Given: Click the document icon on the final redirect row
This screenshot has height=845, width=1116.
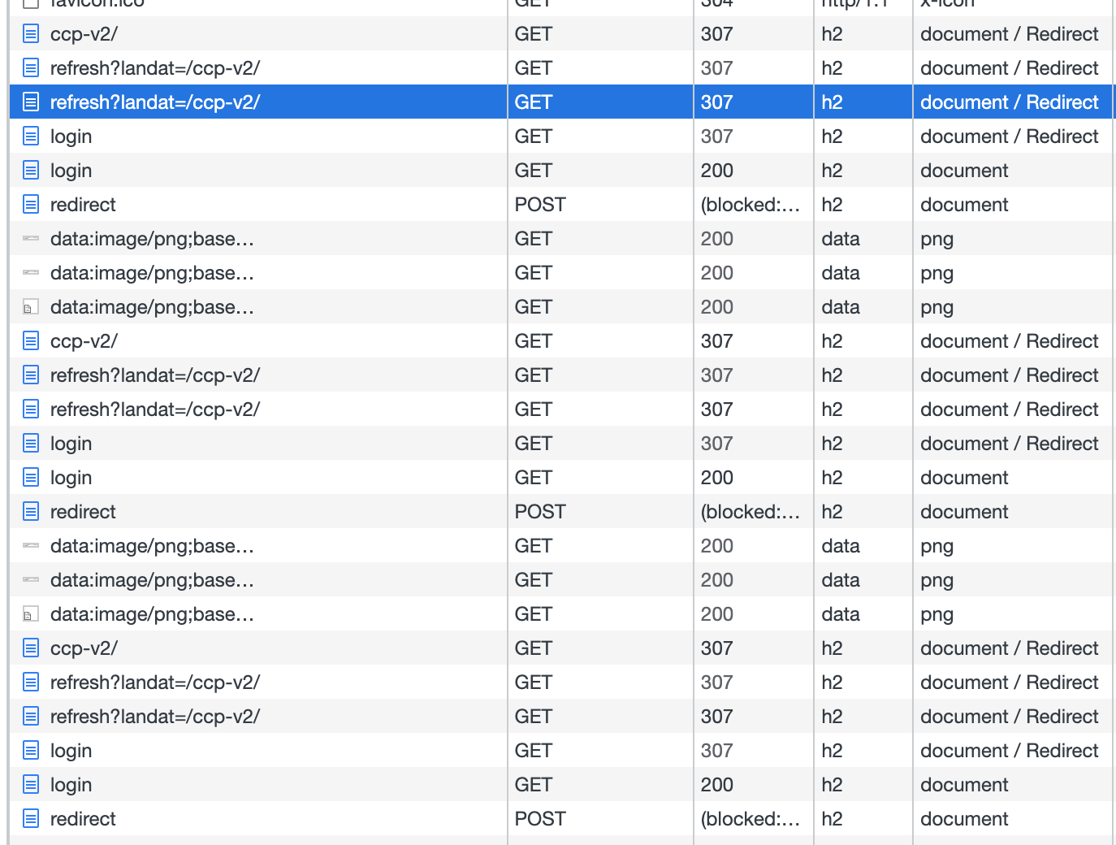Looking at the screenshot, I should tap(31, 818).
